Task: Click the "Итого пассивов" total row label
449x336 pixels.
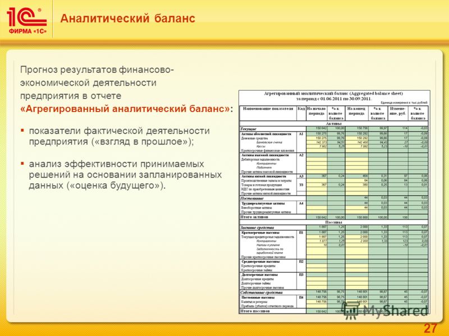Action: coord(255,311)
